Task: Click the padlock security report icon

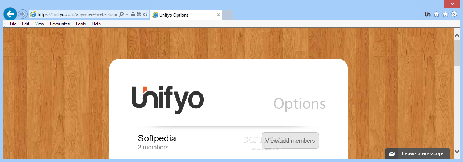Action: click(133, 14)
